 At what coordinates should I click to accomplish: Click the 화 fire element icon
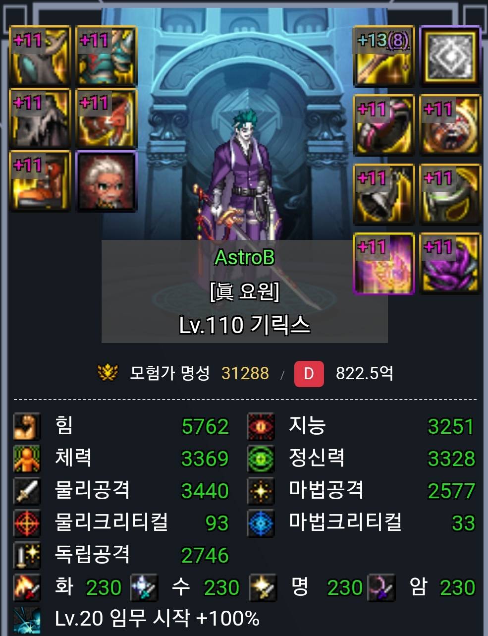tap(27, 587)
